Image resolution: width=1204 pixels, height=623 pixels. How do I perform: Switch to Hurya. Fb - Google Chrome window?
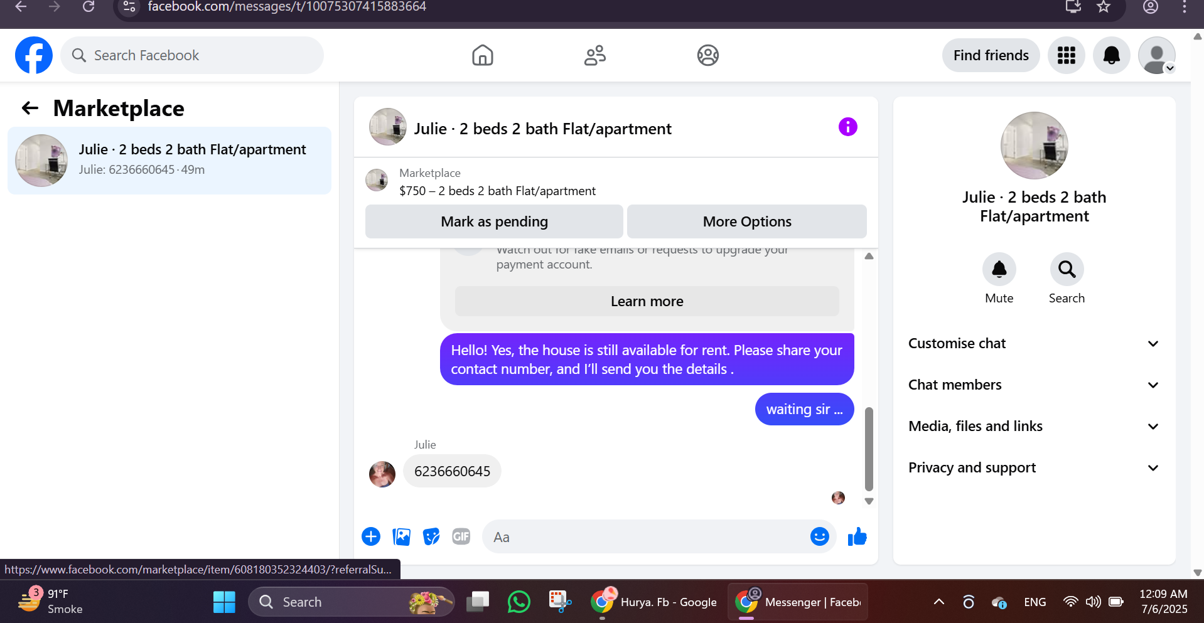[x=654, y=602]
